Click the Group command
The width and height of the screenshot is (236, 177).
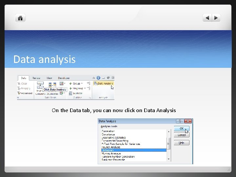click(x=75, y=84)
